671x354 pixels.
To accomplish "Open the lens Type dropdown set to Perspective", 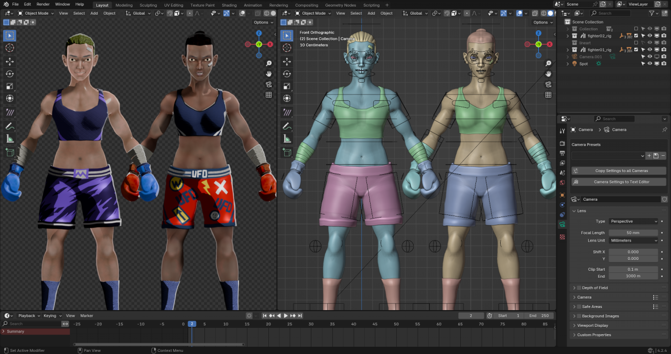I will 633,221.
